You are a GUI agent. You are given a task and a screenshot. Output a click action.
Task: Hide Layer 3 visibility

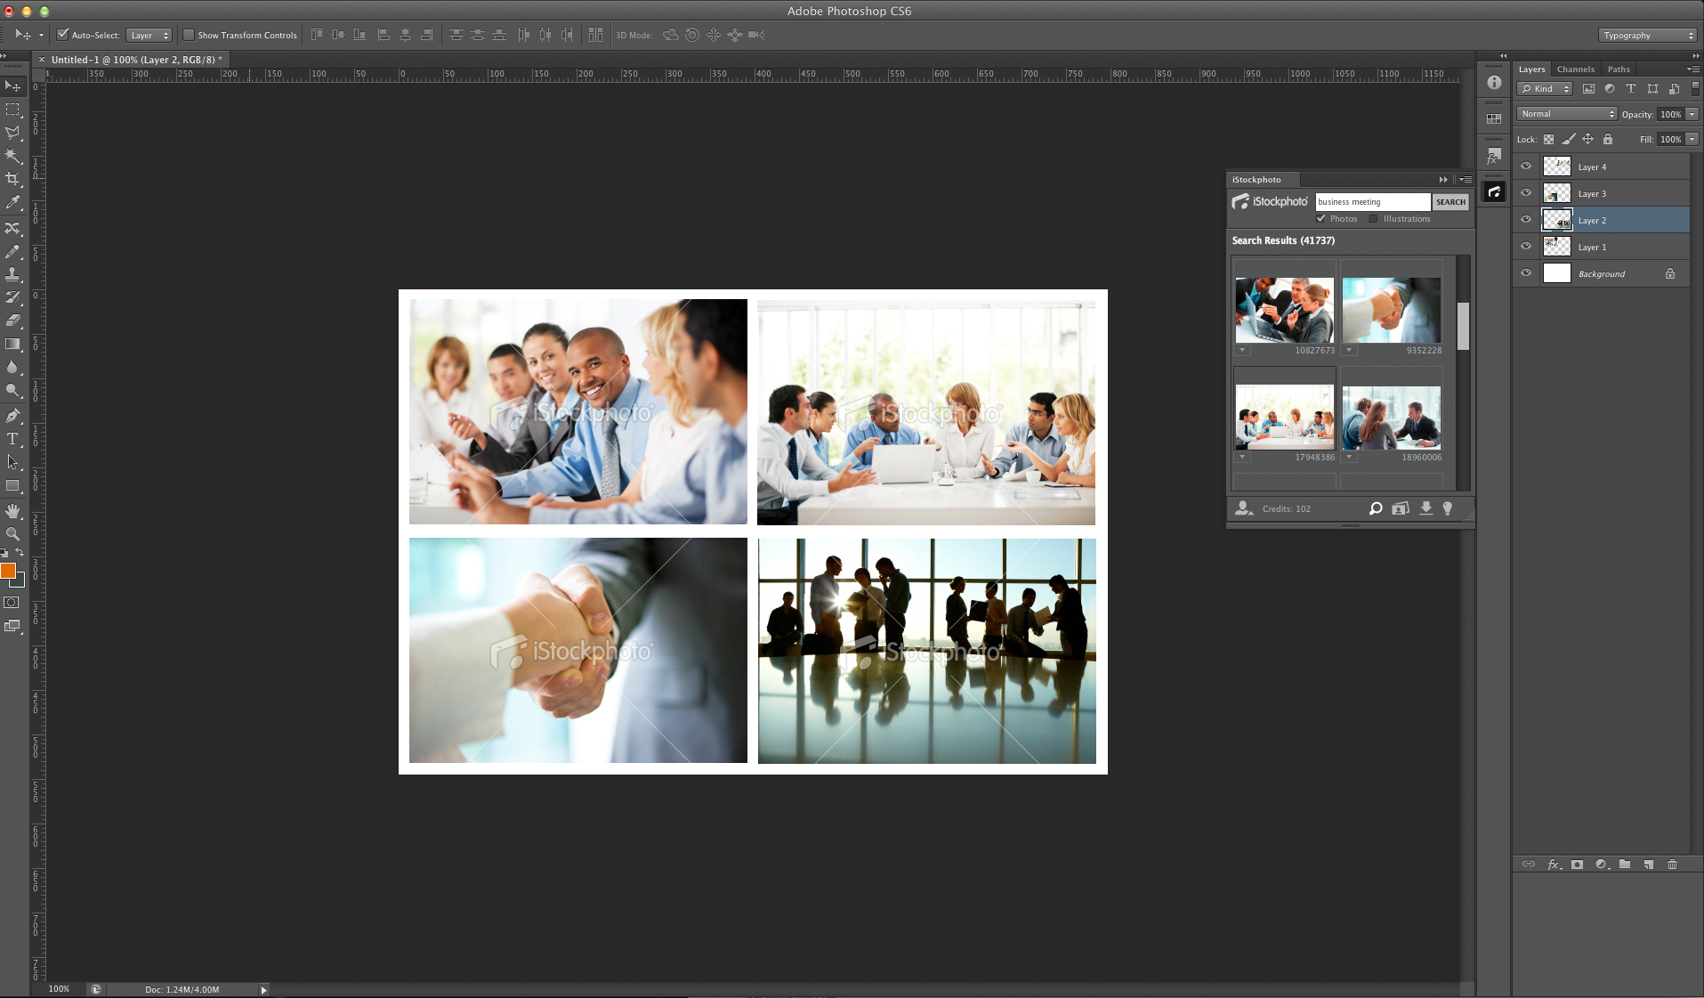point(1525,193)
